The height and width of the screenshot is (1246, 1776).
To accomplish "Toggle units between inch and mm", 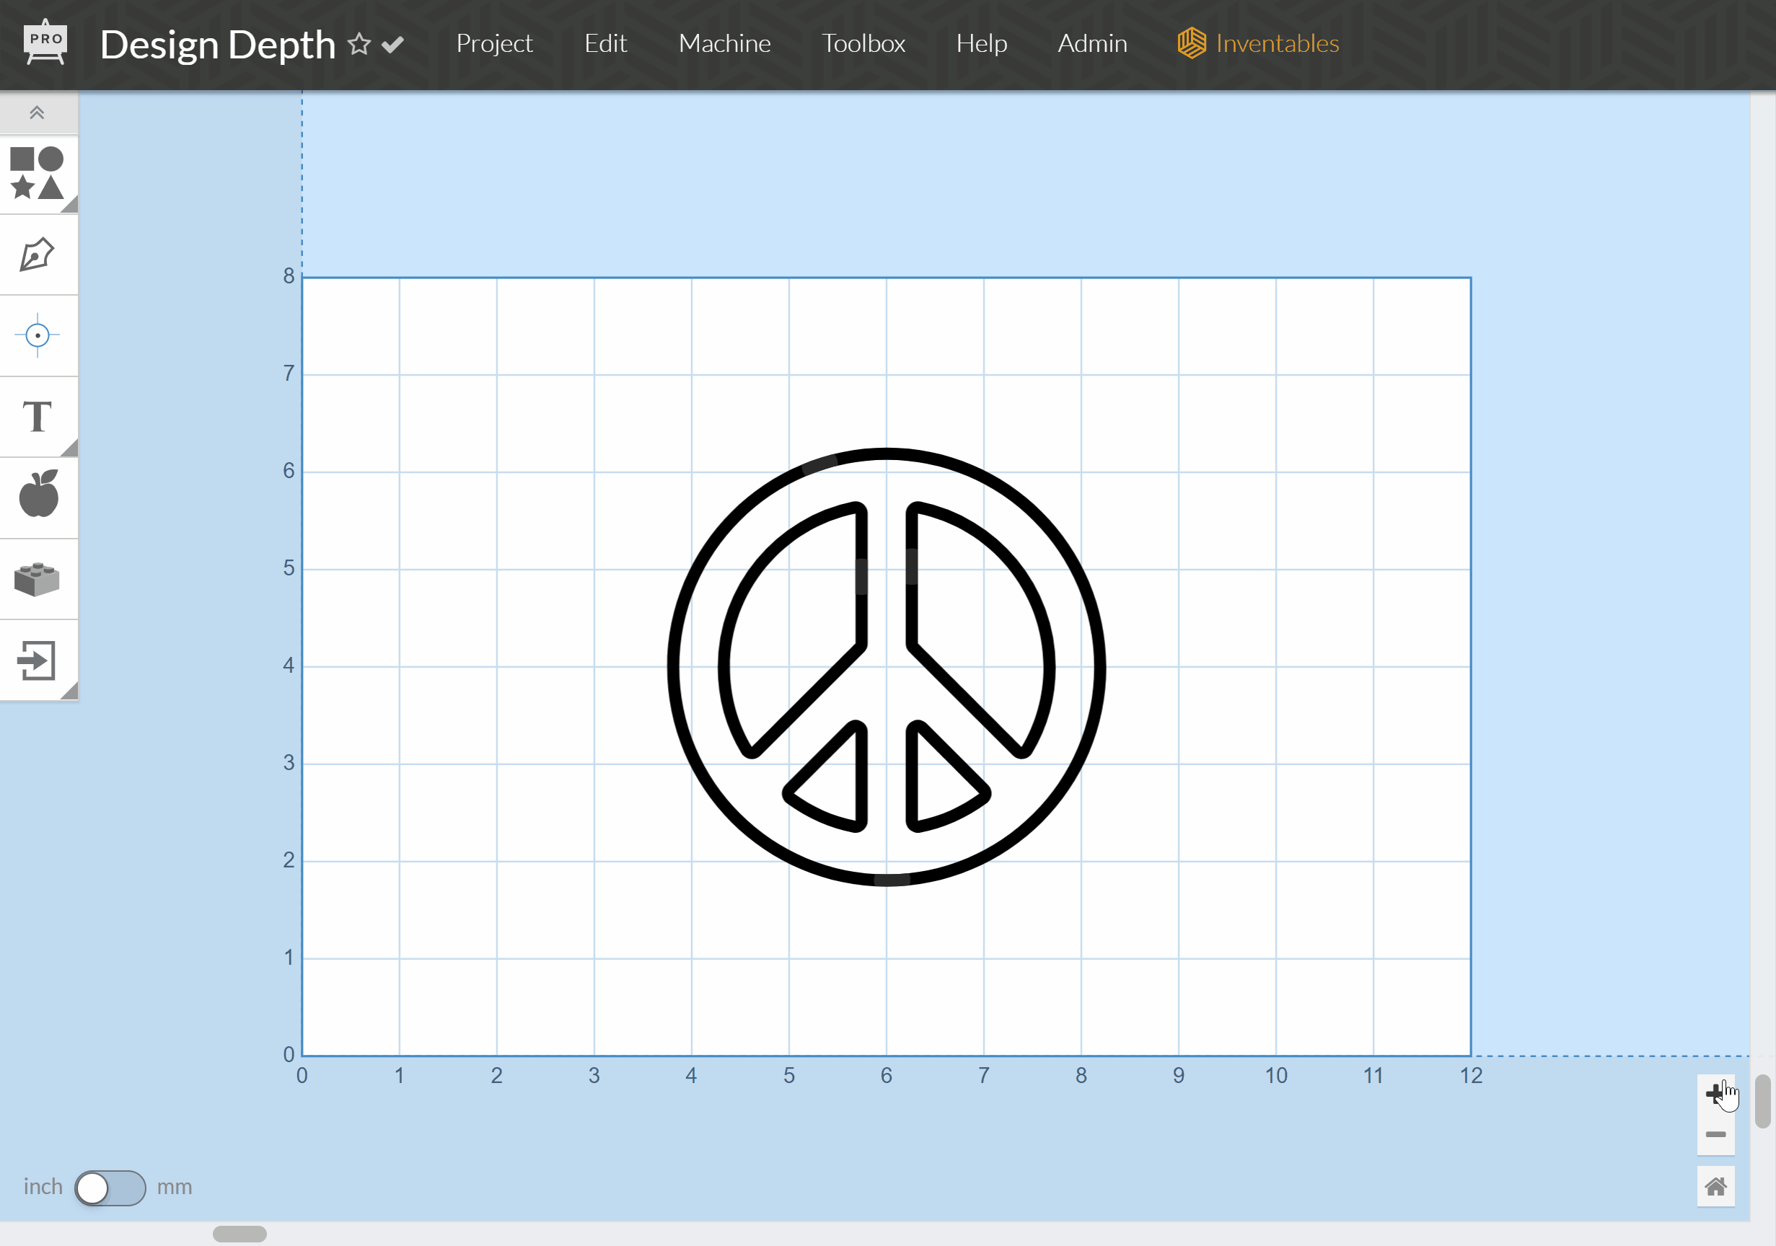I will tap(110, 1187).
